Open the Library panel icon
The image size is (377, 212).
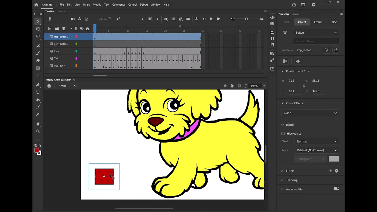pos(272,54)
